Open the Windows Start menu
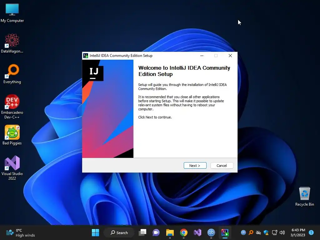 point(95,232)
